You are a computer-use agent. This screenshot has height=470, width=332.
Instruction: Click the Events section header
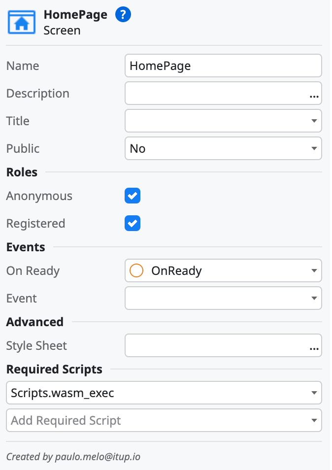tap(26, 247)
